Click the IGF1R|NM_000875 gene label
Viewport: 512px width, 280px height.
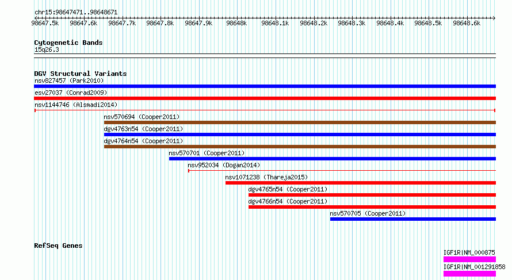click(469, 252)
